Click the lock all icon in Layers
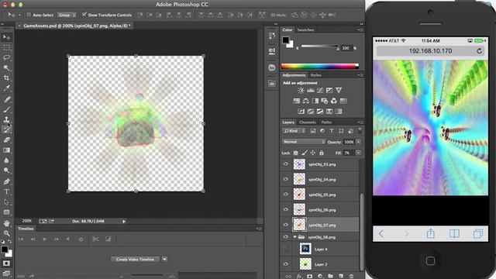The width and height of the screenshot is (496, 279). click(x=322, y=153)
